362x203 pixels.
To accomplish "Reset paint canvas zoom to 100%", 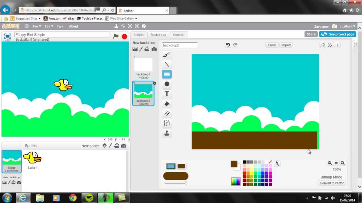I will (336, 163).
